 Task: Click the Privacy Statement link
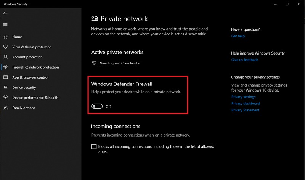pyautogui.click(x=245, y=110)
